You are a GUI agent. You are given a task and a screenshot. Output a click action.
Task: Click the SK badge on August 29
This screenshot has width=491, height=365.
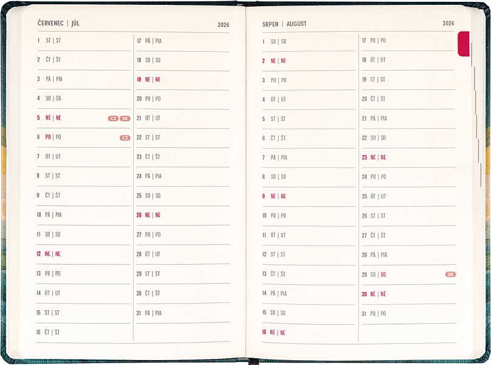[x=450, y=274]
